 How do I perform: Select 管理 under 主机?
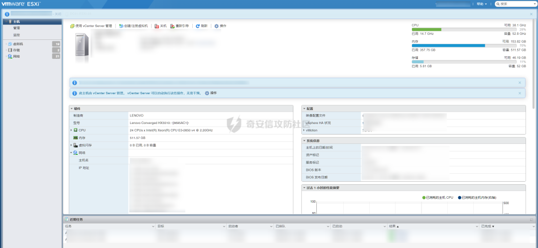tap(16, 28)
